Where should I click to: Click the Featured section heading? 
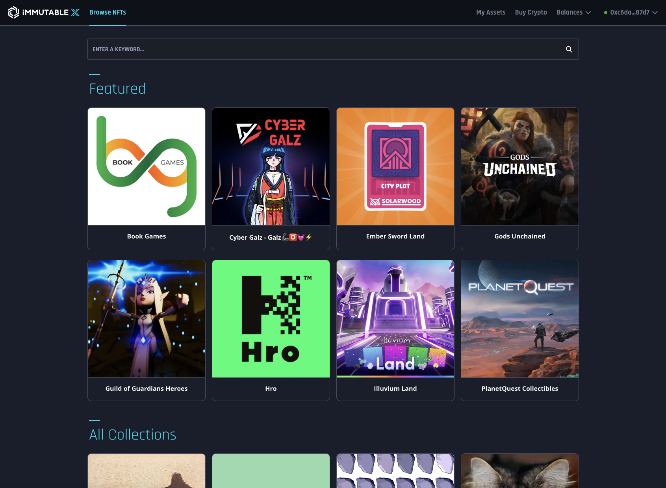117,89
